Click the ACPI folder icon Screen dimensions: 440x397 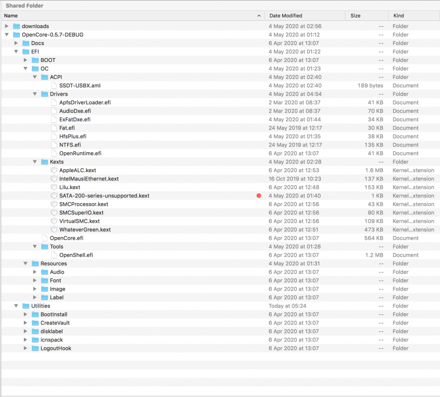point(44,77)
